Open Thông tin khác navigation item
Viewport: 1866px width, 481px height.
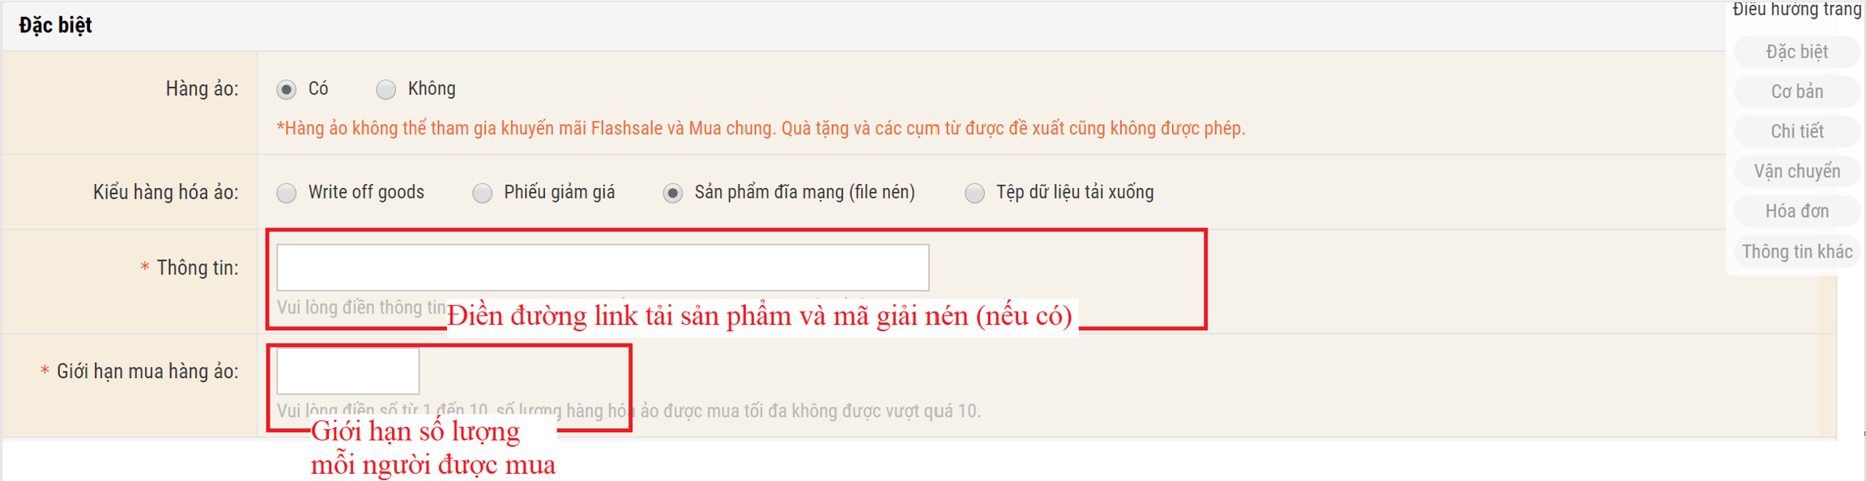(1796, 251)
